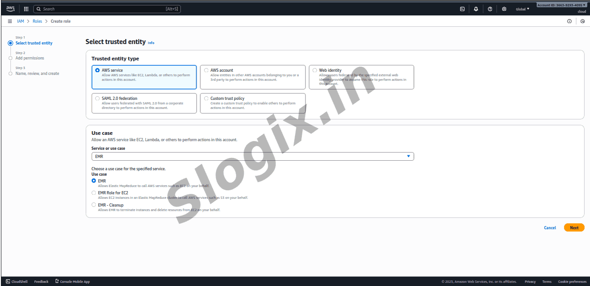Image resolution: width=590 pixels, height=286 pixels.
Task: Open the settings gear icon in header
Action: point(504,9)
